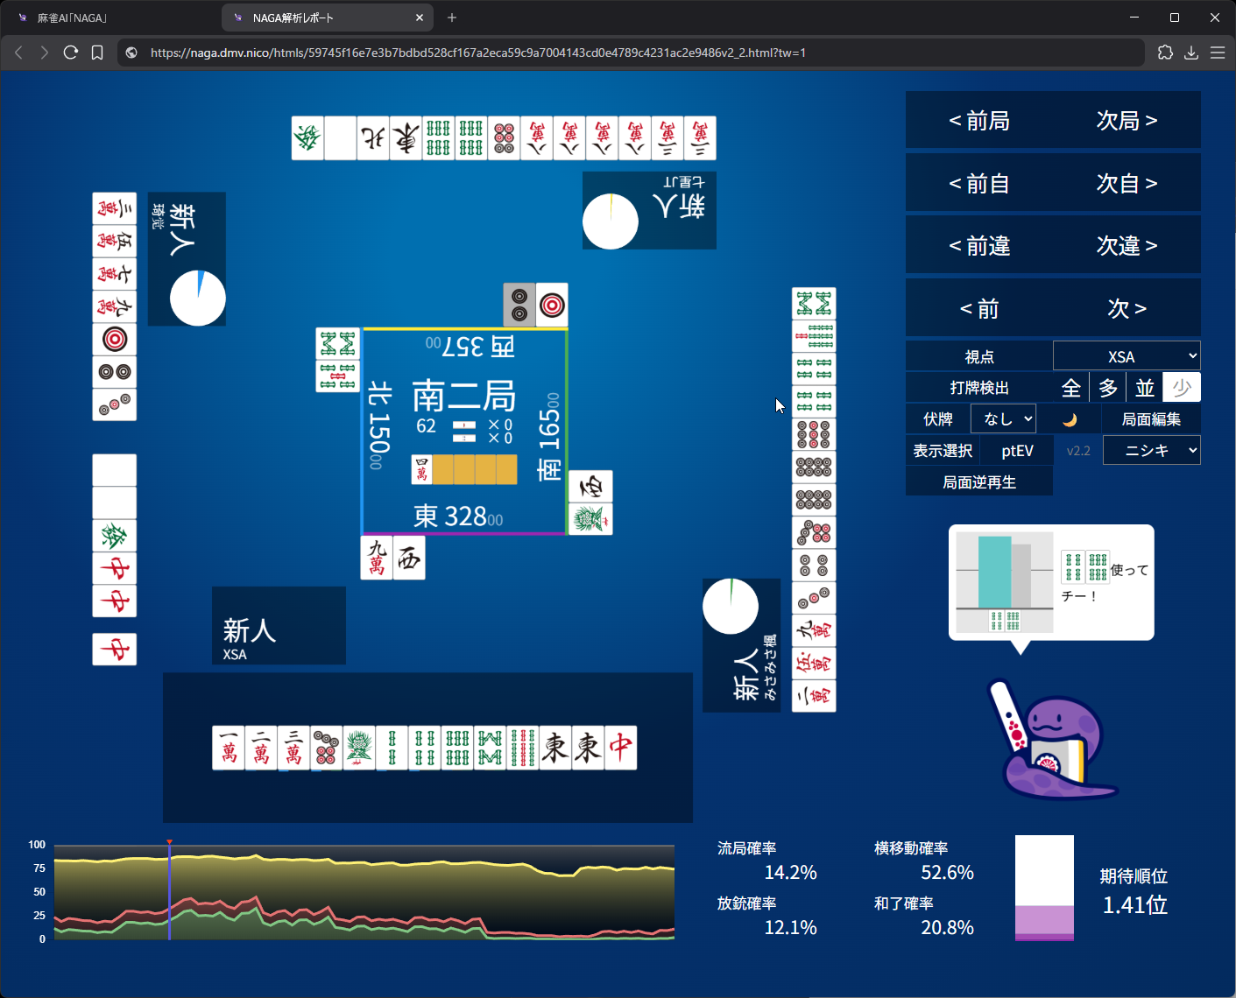This screenshot has width=1236, height=998.
Task: Open the browser hamburger menu
Action: (x=1218, y=53)
